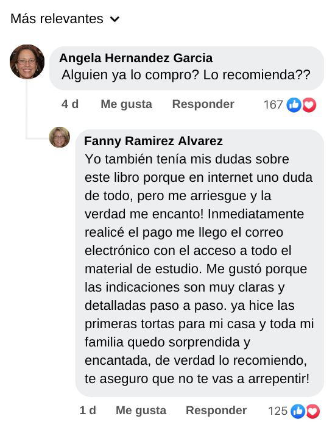This screenshot has width=335, height=427.
Task: Like Fanny's reply with Me gusta
Action: pyautogui.click(x=141, y=411)
